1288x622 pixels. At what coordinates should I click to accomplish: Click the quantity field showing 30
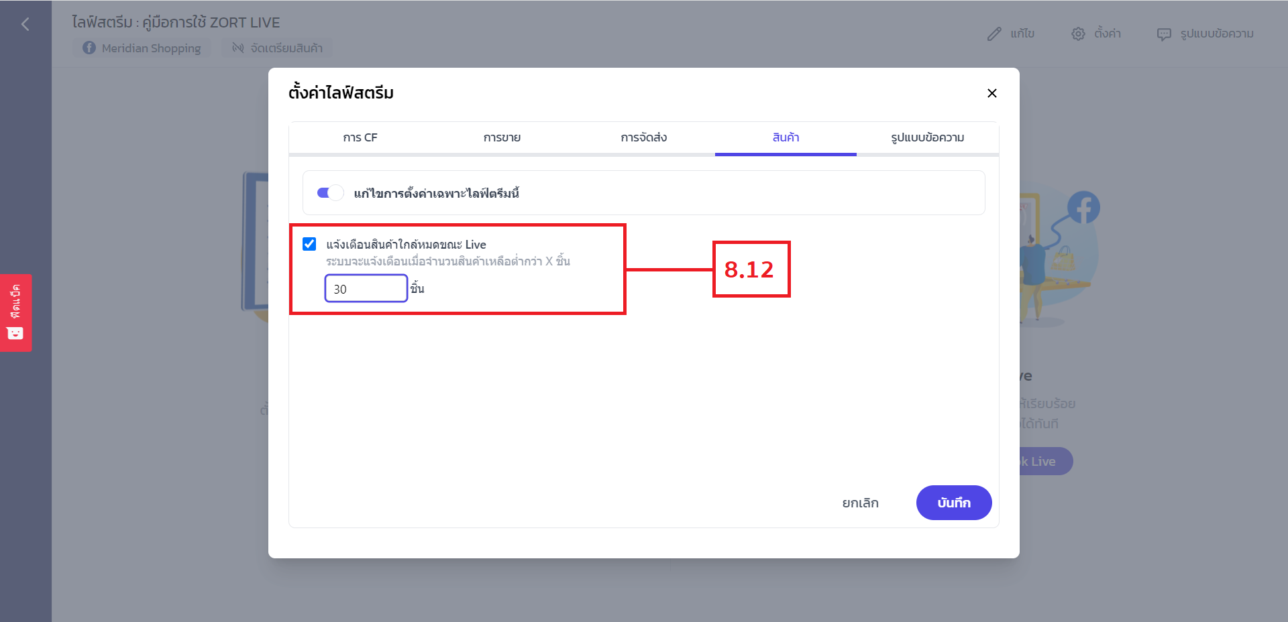click(366, 289)
